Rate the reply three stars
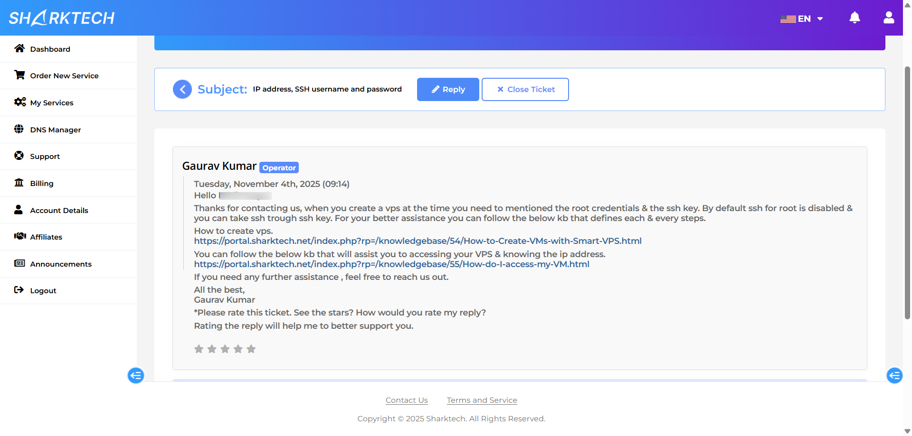 click(x=225, y=349)
